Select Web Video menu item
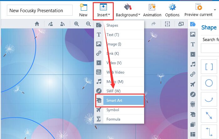 click(119, 72)
